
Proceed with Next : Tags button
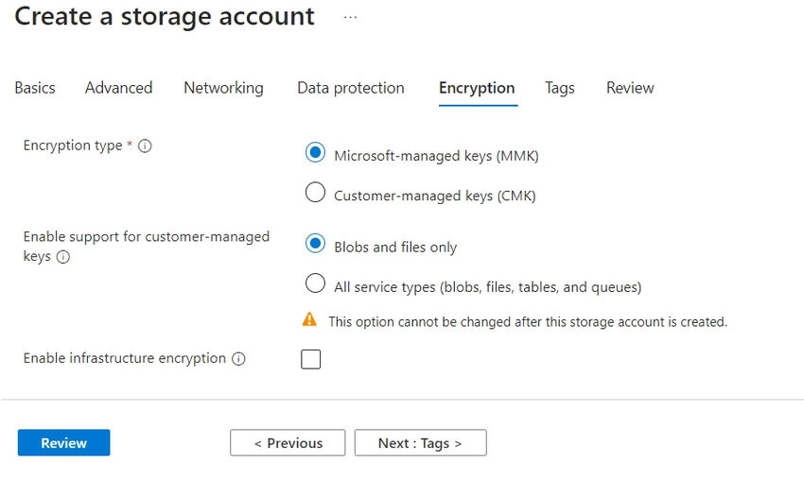421,443
